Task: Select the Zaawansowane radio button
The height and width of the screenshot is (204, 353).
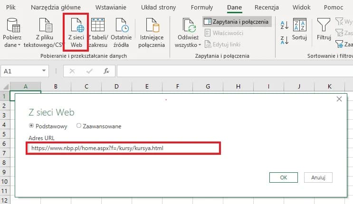Action: (79, 126)
